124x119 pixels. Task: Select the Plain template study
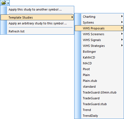[99, 75]
